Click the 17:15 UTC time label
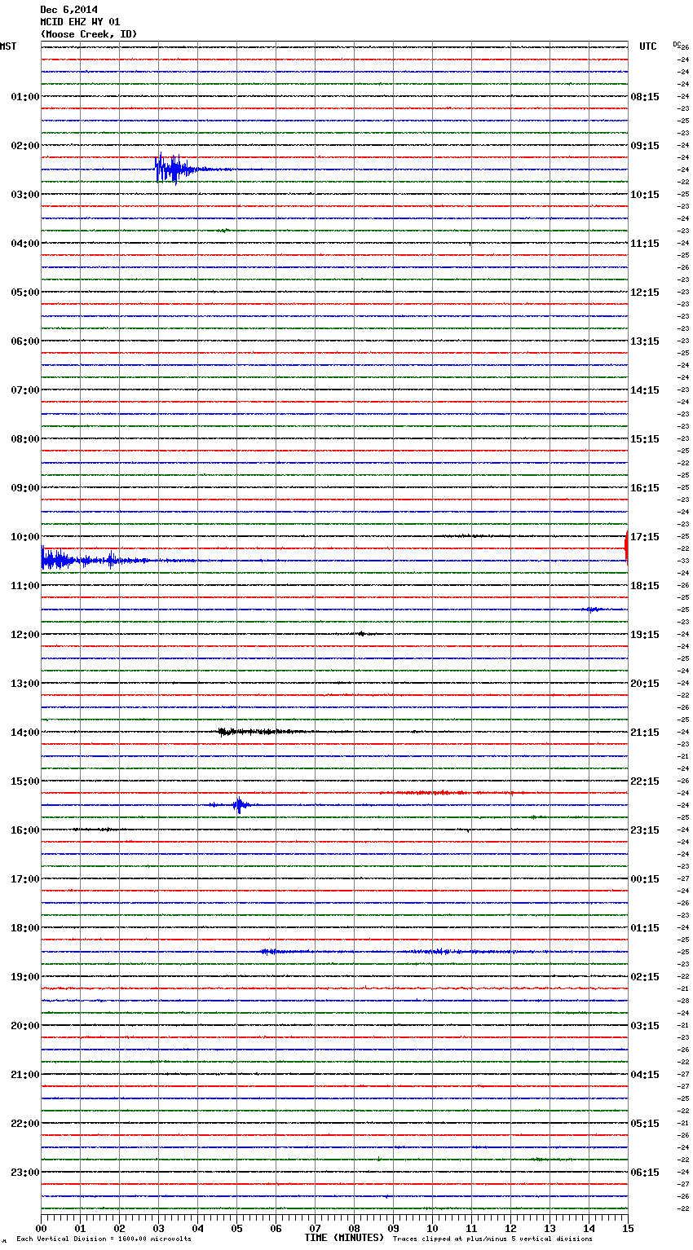Viewport: 693px width, 1250px height. 645,537
